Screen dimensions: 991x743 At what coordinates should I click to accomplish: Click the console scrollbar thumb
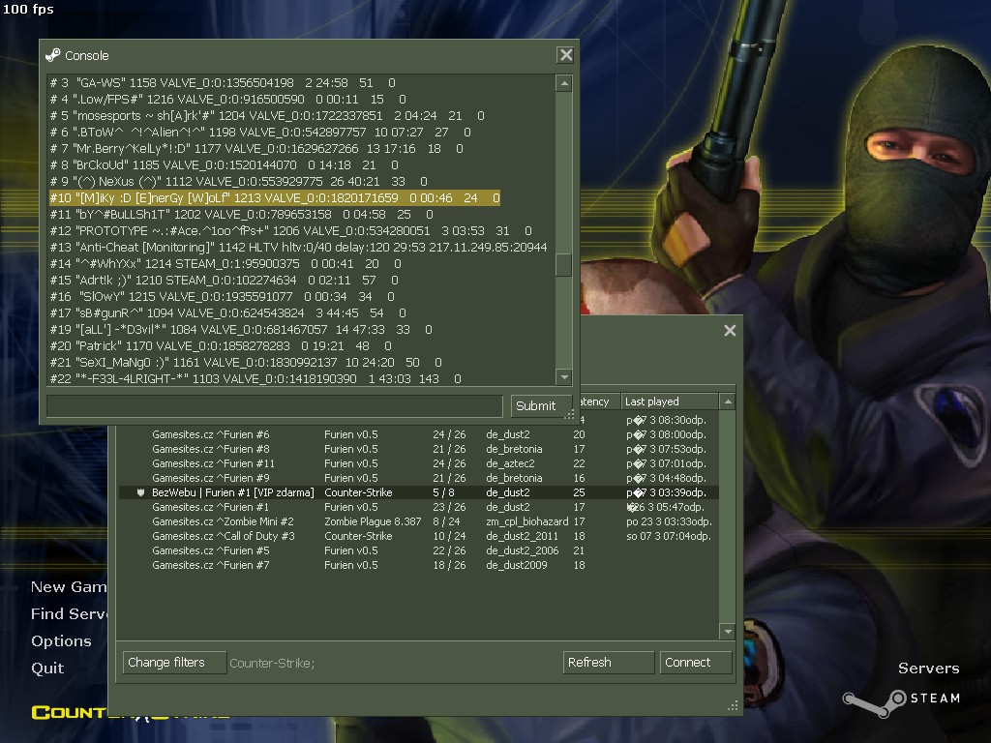563,265
